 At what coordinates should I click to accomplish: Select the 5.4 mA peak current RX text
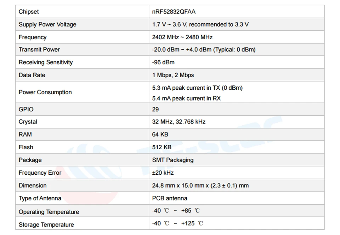click(186, 98)
